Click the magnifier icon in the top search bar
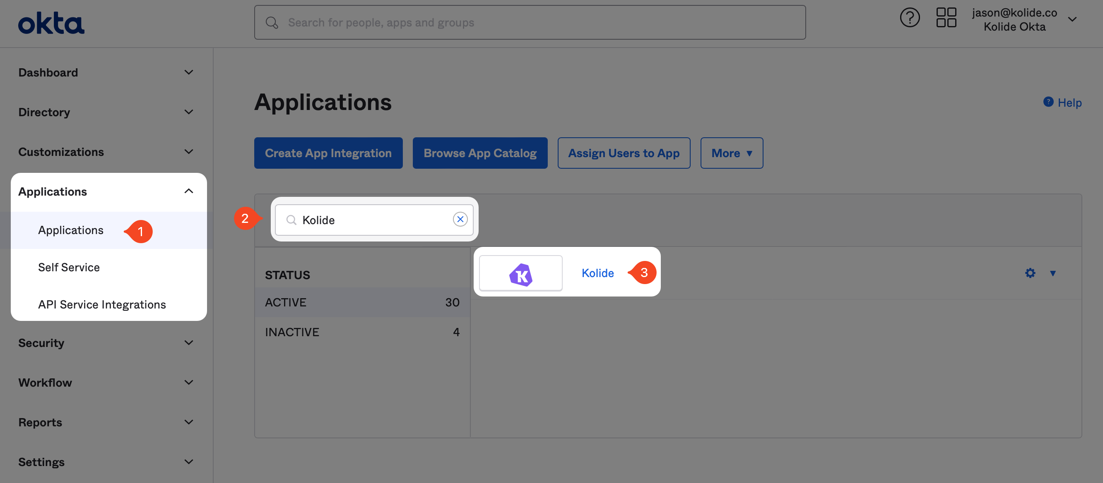1103x483 pixels. [272, 23]
